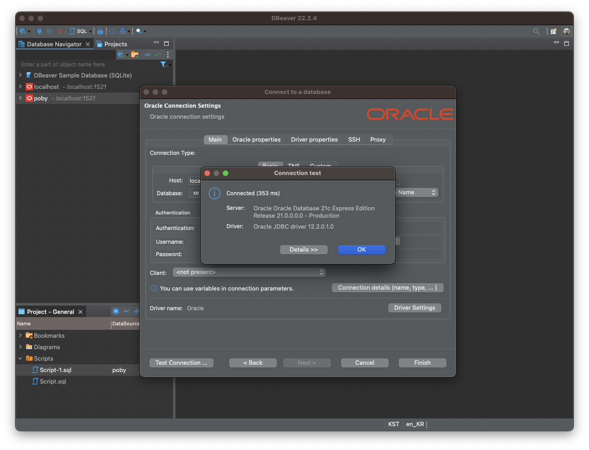Expand the Bookmarks folder

click(20, 335)
